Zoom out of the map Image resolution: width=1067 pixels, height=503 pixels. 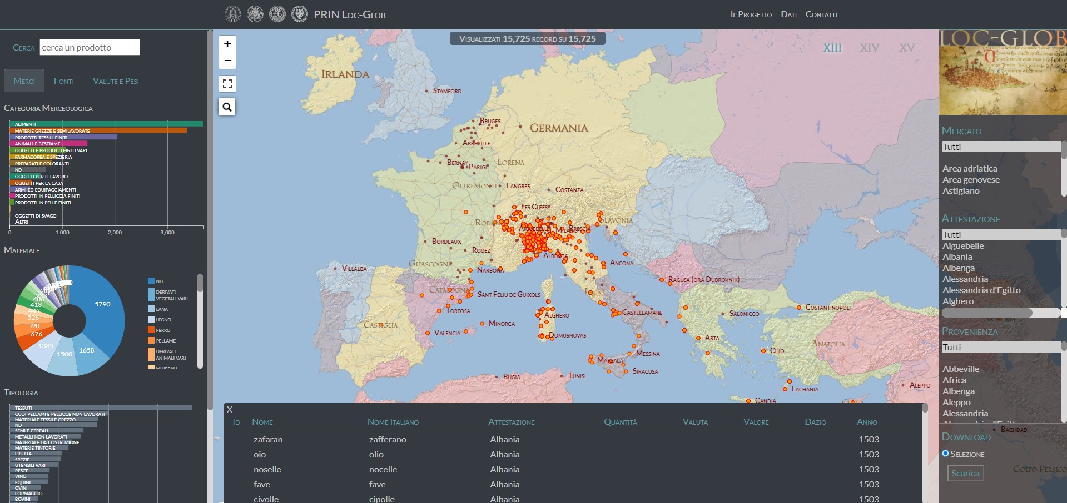[227, 61]
